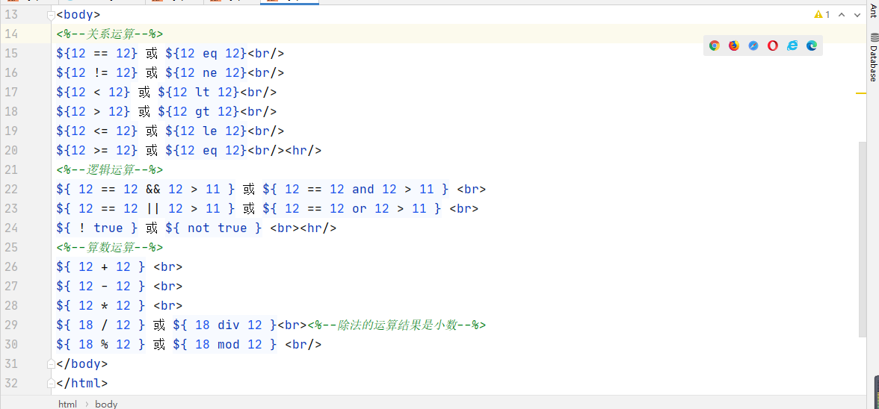The image size is (879, 409).
Task: Click the closing </body> tag text
Action: tap(82, 363)
